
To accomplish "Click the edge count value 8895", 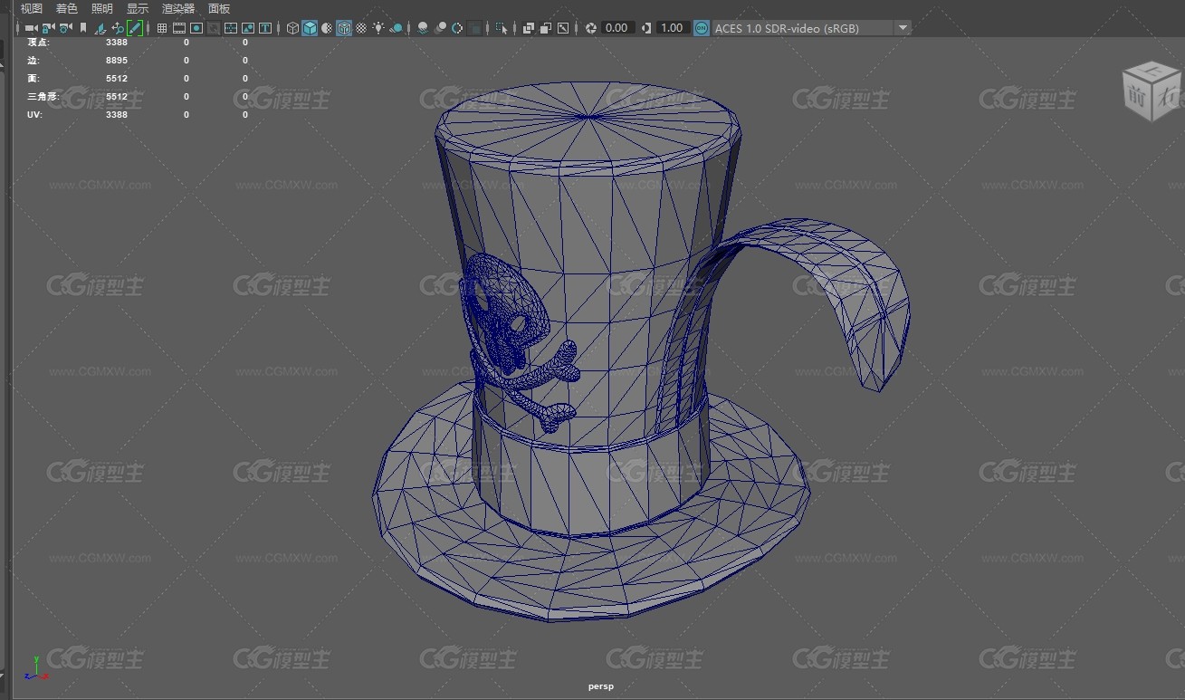I will (x=117, y=60).
